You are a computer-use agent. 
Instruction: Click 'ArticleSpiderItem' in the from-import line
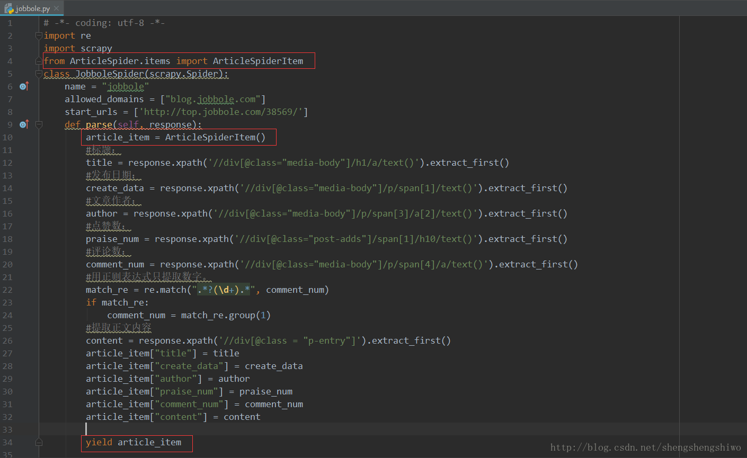258,61
